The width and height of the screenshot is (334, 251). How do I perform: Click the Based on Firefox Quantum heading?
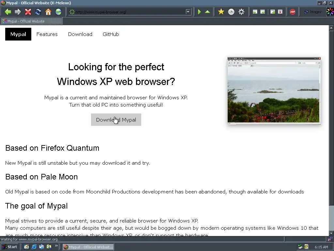pos(52,148)
